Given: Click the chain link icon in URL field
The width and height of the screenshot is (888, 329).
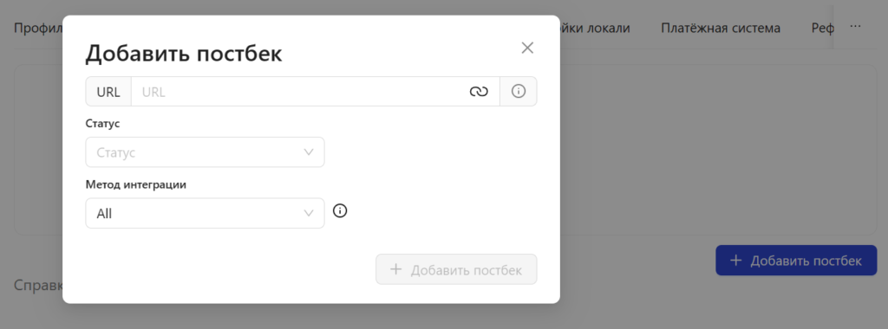Looking at the screenshot, I should click(x=479, y=92).
